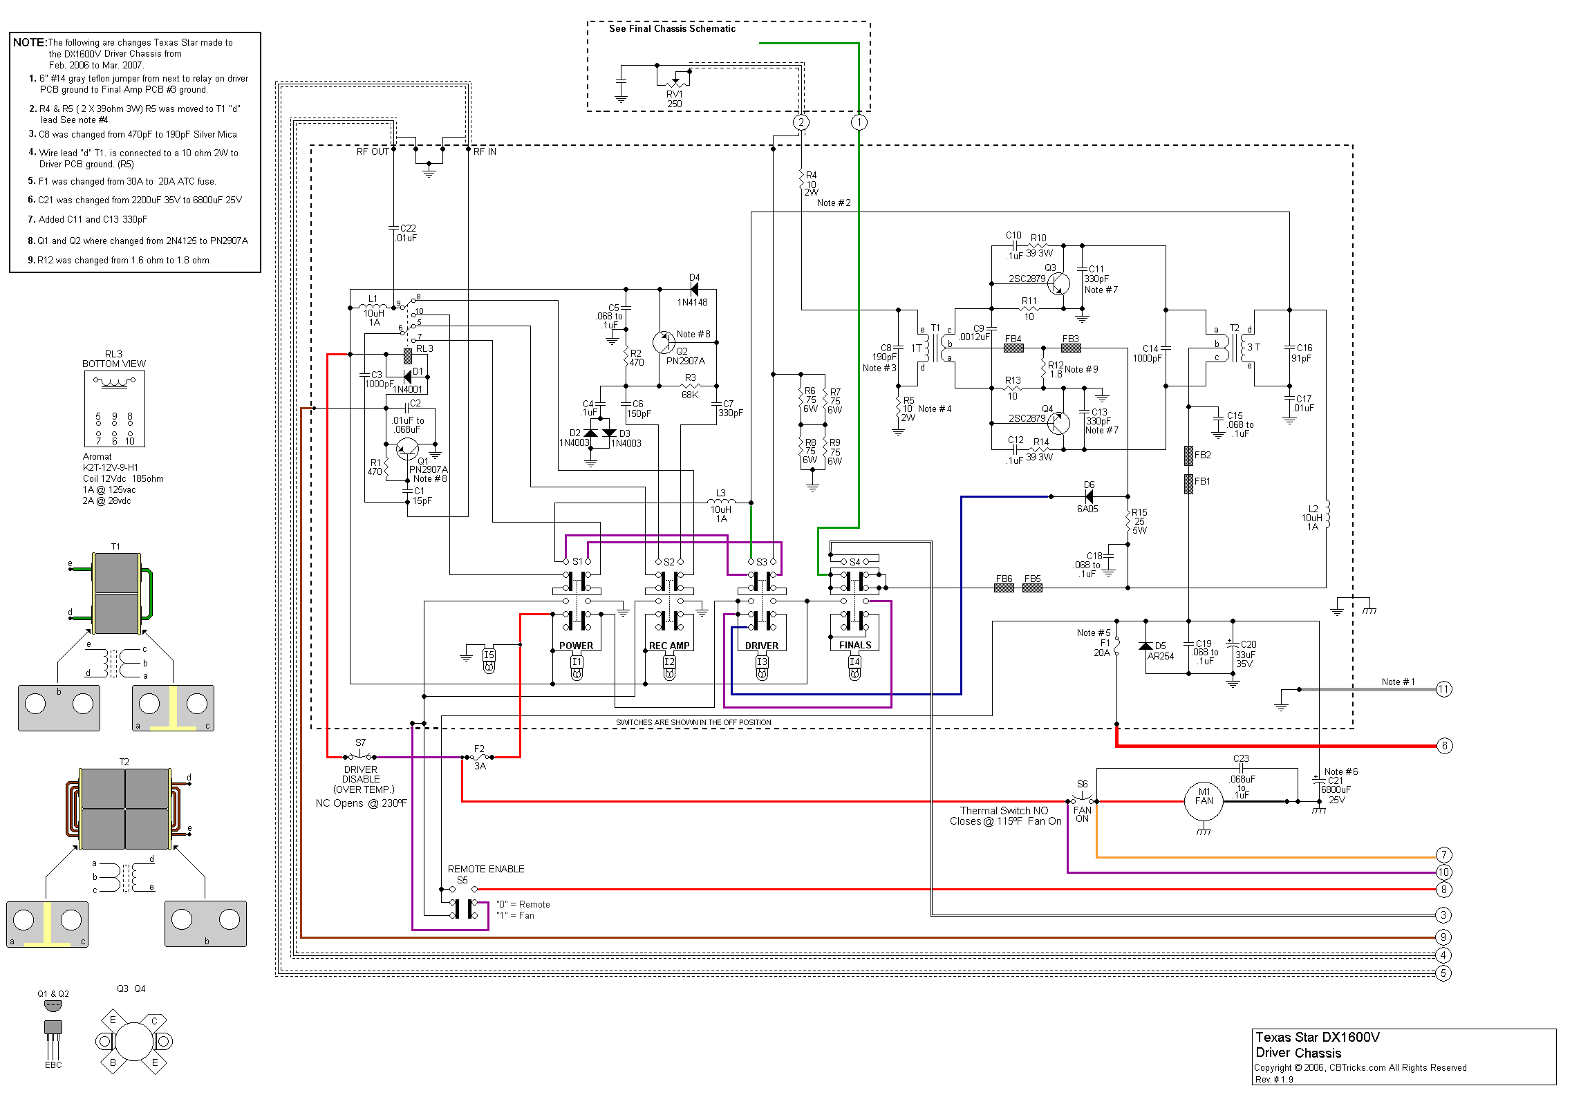Screen dimensions: 1590x1106
Task: Click circled connector number 6
Action: (x=1444, y=746)
